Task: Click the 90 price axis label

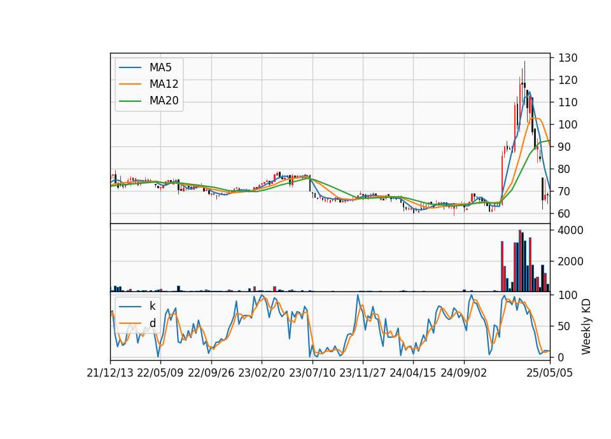Action: click(x=565, y=147)
